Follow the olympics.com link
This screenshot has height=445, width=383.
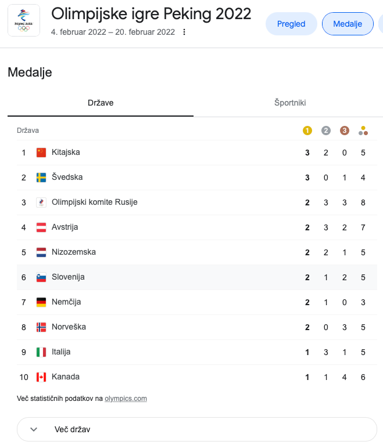coord(126,399)
